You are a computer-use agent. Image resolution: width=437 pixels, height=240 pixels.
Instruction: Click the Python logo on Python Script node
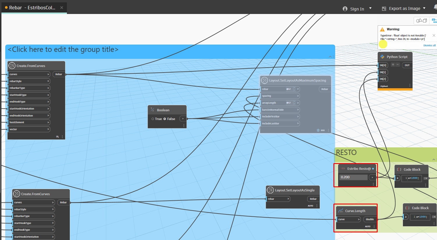tap(383, 57)
